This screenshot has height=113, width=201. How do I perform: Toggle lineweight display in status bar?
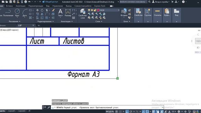(154, 112)
